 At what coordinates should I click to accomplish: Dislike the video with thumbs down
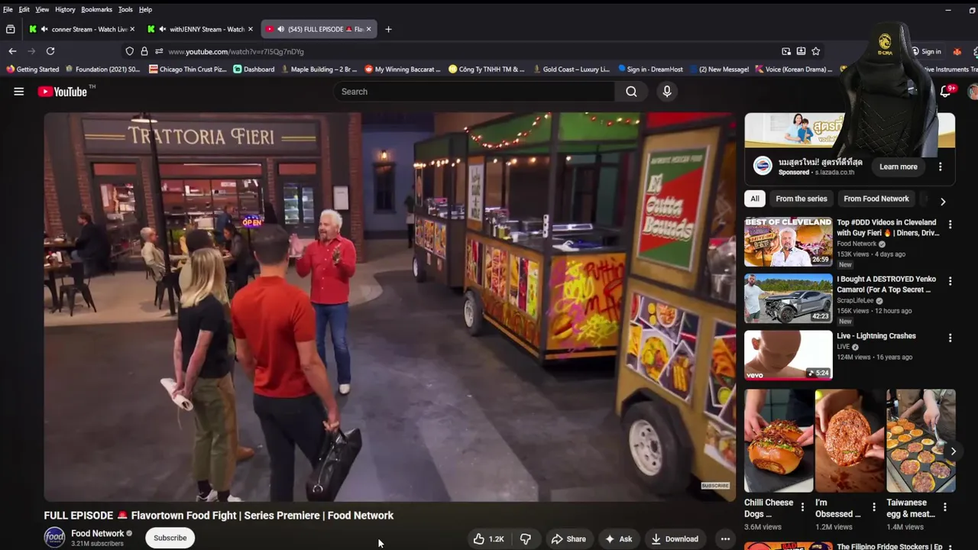click(525, 539)
